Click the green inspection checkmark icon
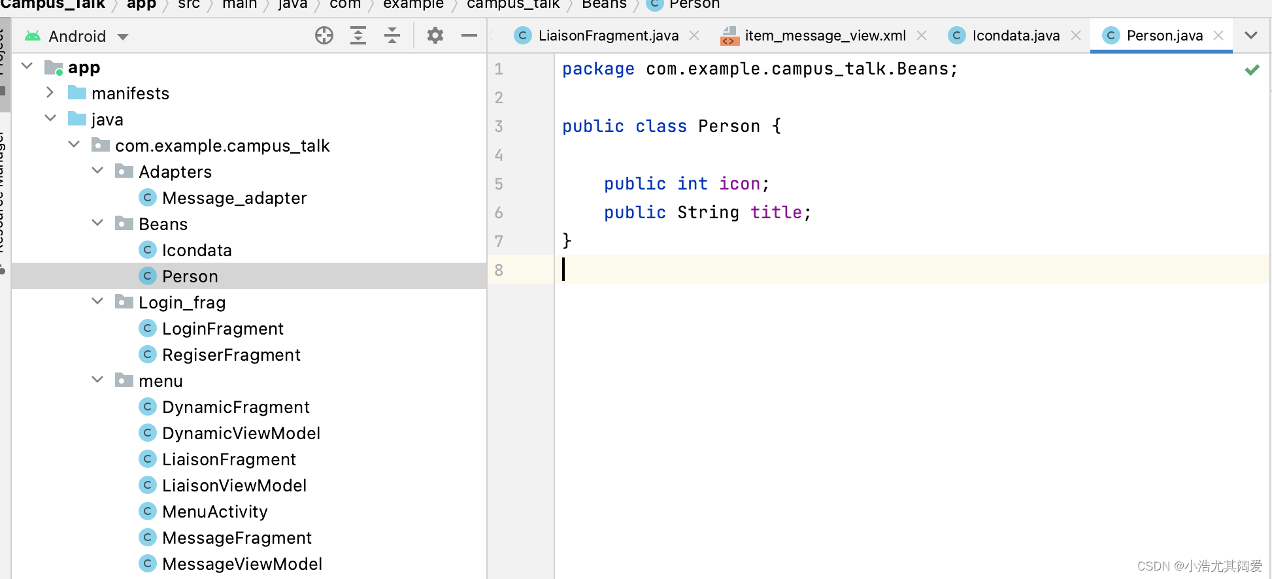Screen dimensions: 1272x579 tap(1252, 69)
